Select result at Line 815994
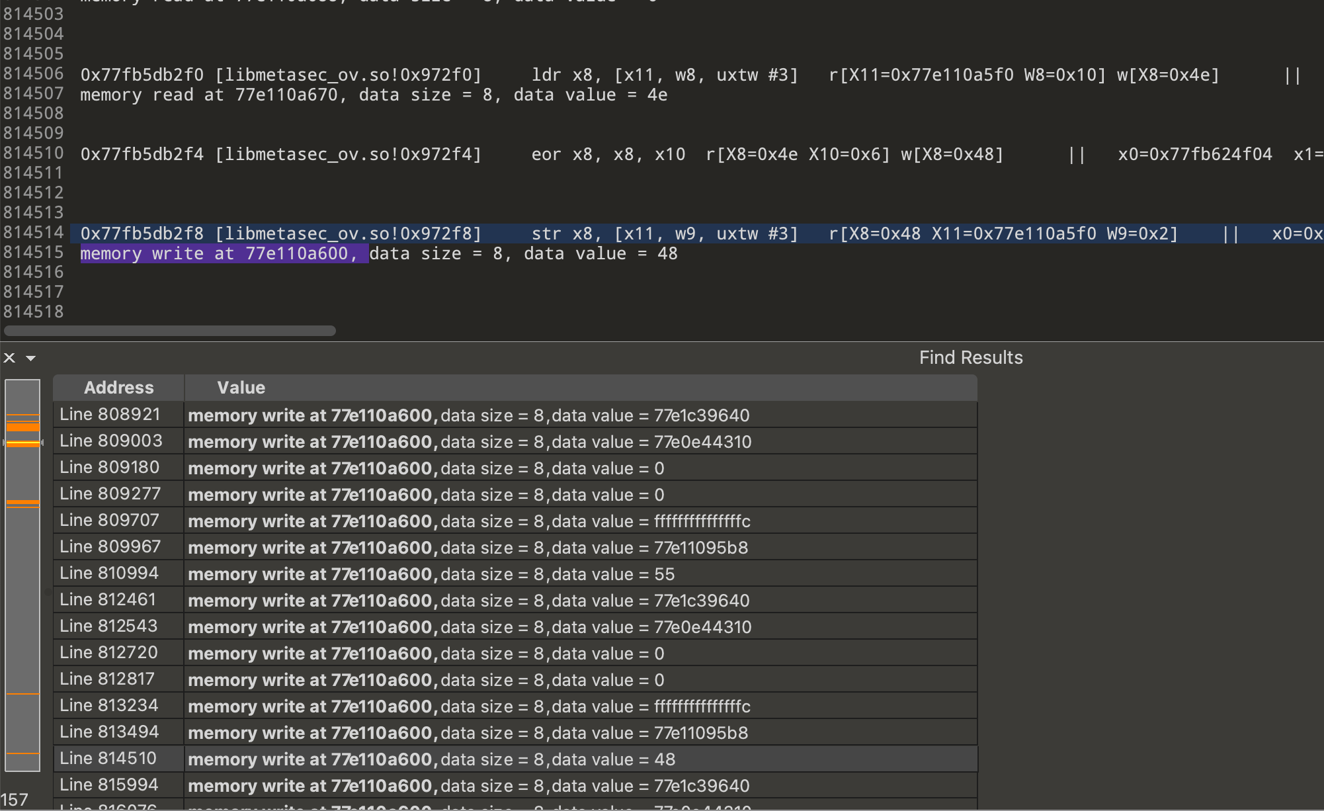The height and width of the screenshot is (811, 1324). click(109, 785)
